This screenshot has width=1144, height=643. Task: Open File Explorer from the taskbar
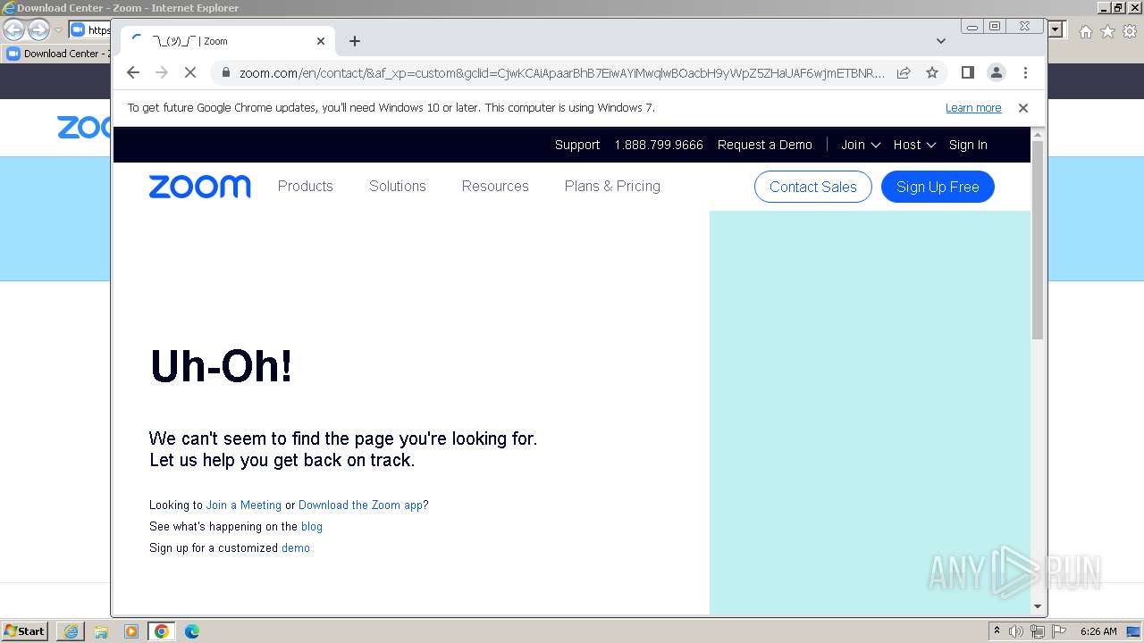101,631
